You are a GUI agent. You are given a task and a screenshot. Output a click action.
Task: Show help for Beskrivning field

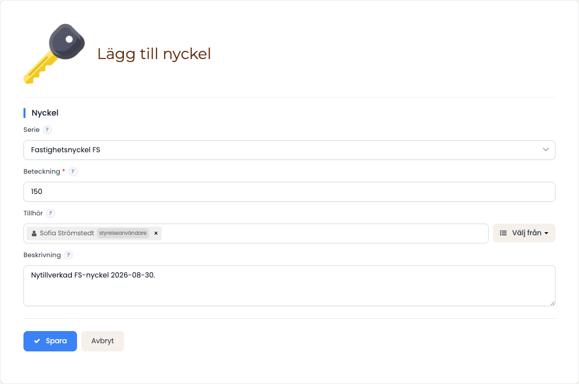[68, 255]
